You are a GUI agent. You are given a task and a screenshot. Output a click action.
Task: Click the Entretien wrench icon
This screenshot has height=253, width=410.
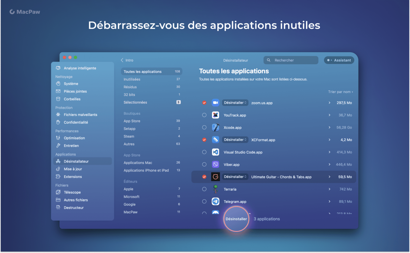(58, 146)
